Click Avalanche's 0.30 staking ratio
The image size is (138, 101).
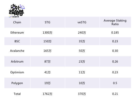pos(115,51)
